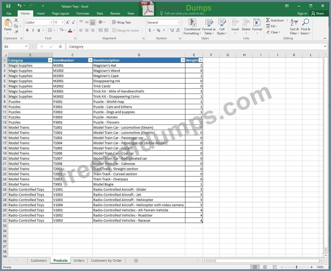
Task: Delete cells using Delete icon
Action: click(246, 27)
